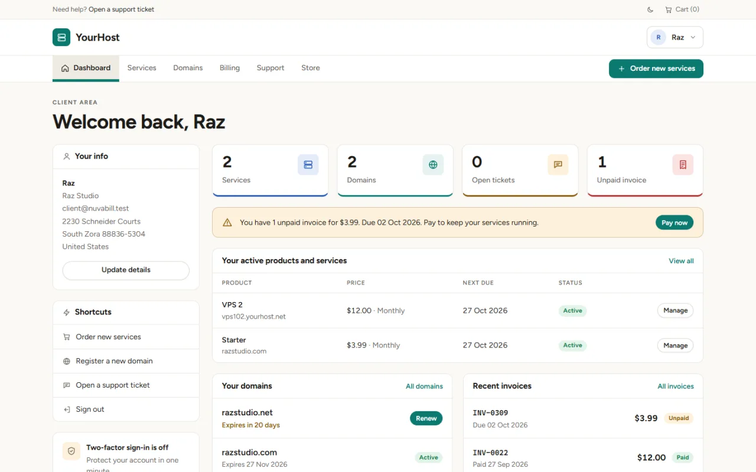The image size is (756, 472).
Task: Click vps102.yourhost.net hostname text
Action: [254, 317]
